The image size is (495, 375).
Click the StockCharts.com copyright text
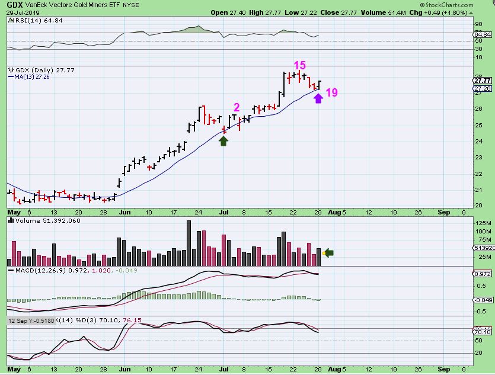[447, 5]
